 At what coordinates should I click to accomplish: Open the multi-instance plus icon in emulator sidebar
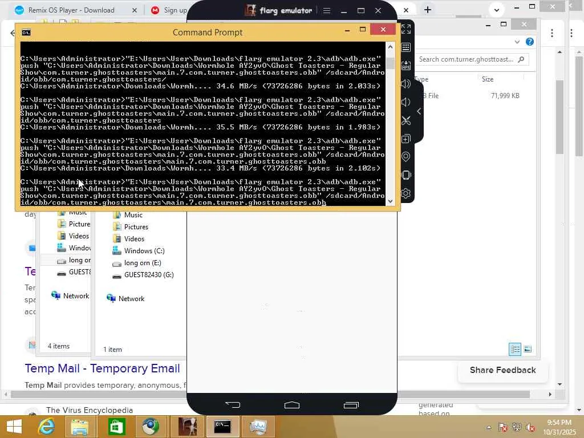(x=406, y=139)
